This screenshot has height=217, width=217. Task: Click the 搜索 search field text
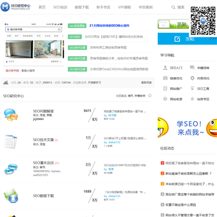pos(181,7)
